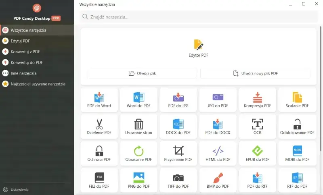
Task: Open the PDF do DOCX tool
Action: (218, 127)
